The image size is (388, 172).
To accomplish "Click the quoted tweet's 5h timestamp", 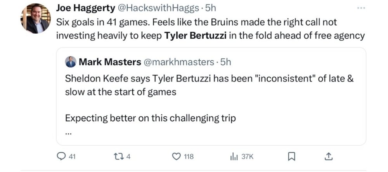I will (x=225, y=61).
